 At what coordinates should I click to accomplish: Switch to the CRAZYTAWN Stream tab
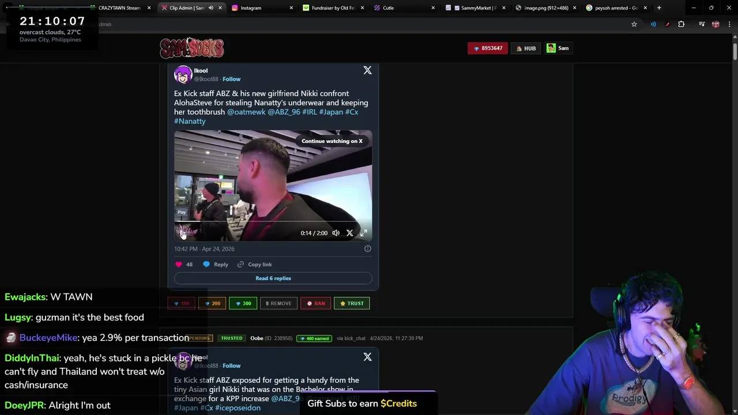(x=120, y=8)
